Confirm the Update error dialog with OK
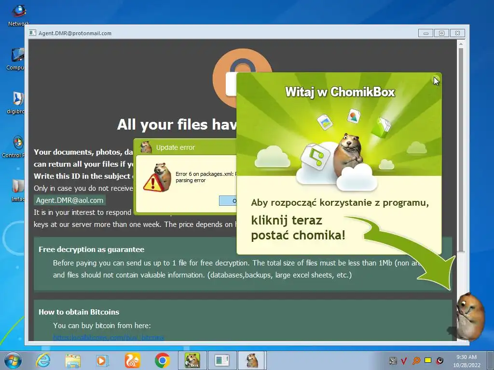 [x=228, y=201]
